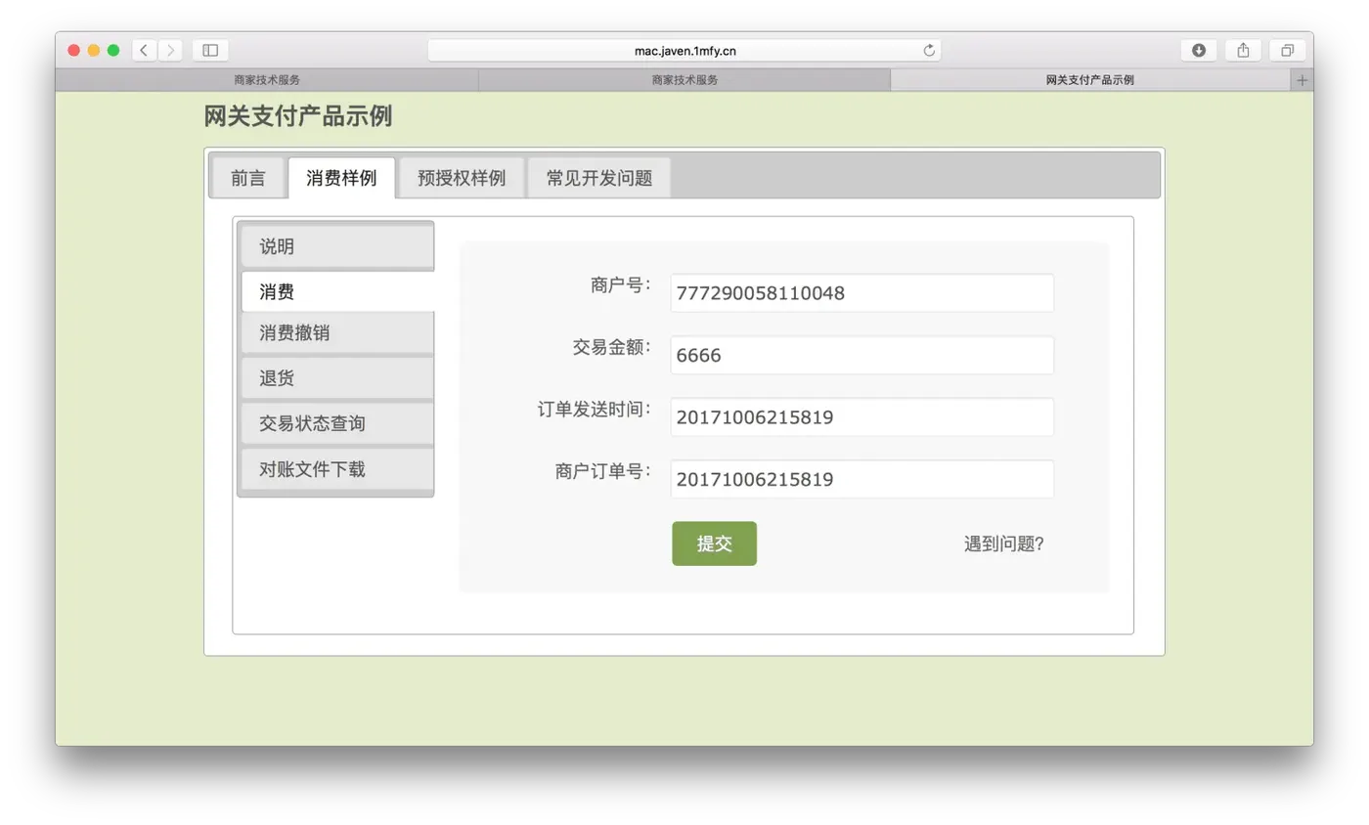Select the 前言 tab
The image size is (1369, 825).
(x=247, y=178)
